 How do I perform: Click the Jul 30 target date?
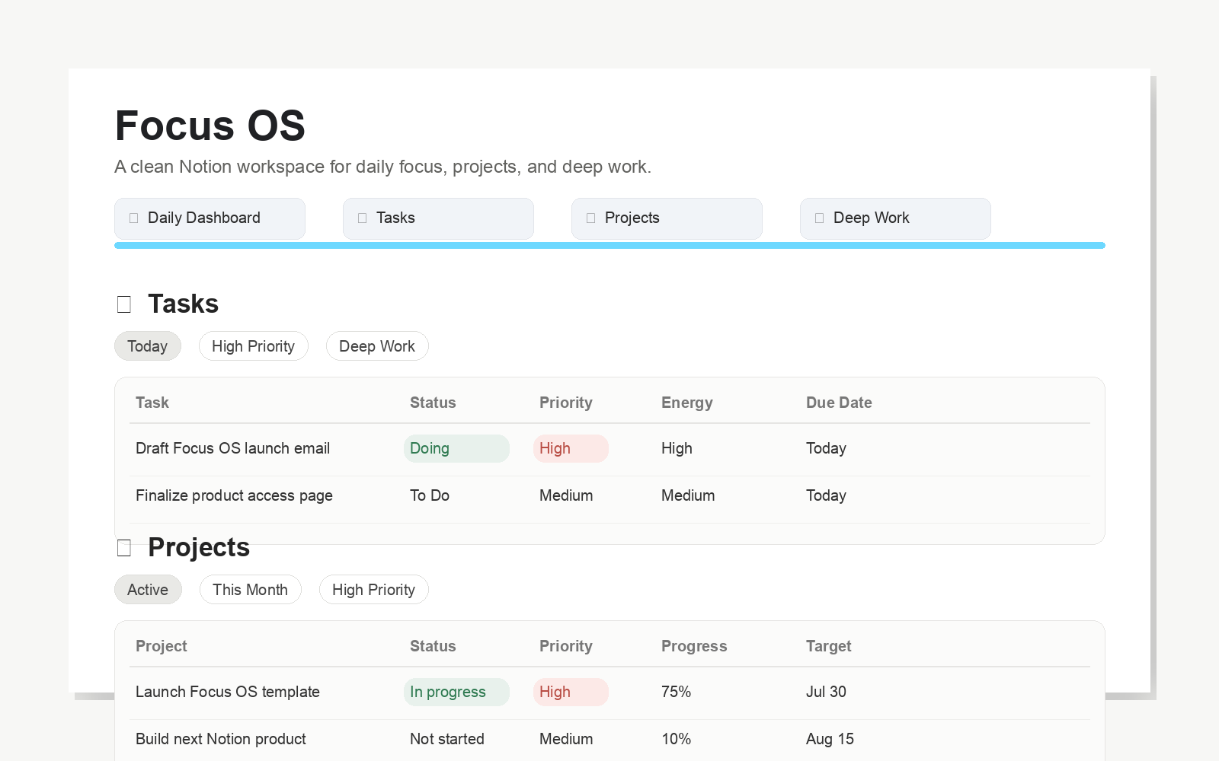pos(827,692)
